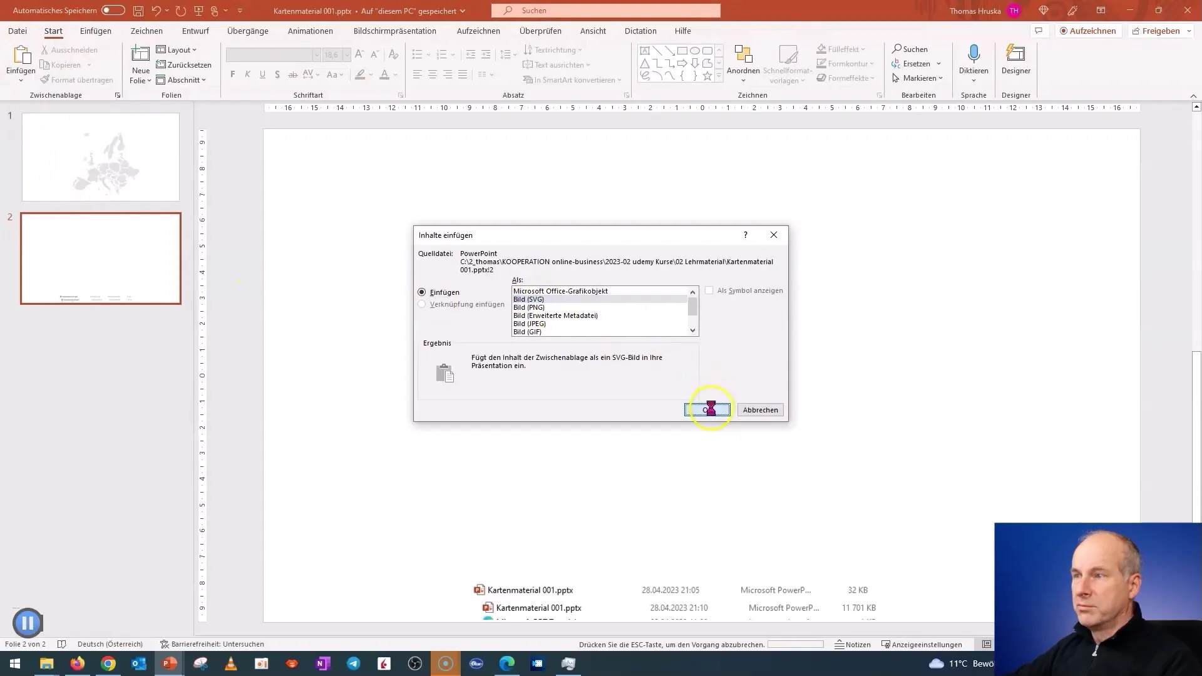Open the Markieren dropdown

918,78
